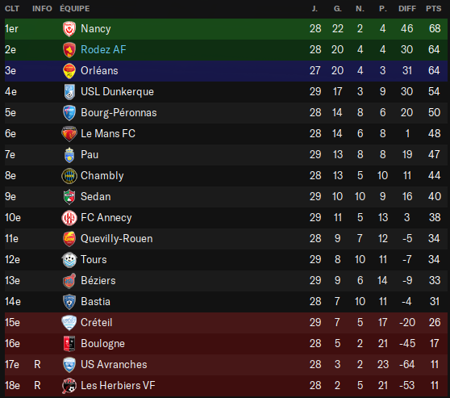450x398 pixels.
Task: Select the Orléans team badge
Action: pyautogui.click(x=69, y=71)
